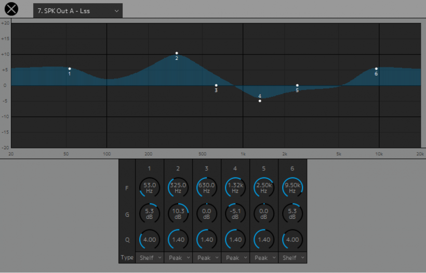Image resolution: width=426 pixels, height=273 pixels.
Task: Change band 4 Peak type selector
Action: point(235,257)
